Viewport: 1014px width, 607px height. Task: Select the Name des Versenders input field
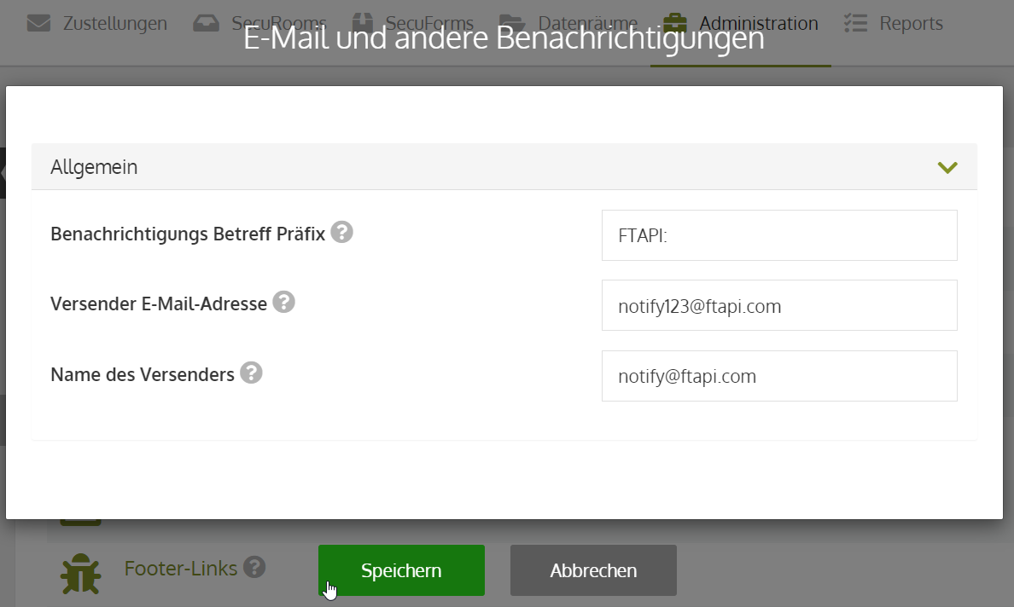(779, 376)
